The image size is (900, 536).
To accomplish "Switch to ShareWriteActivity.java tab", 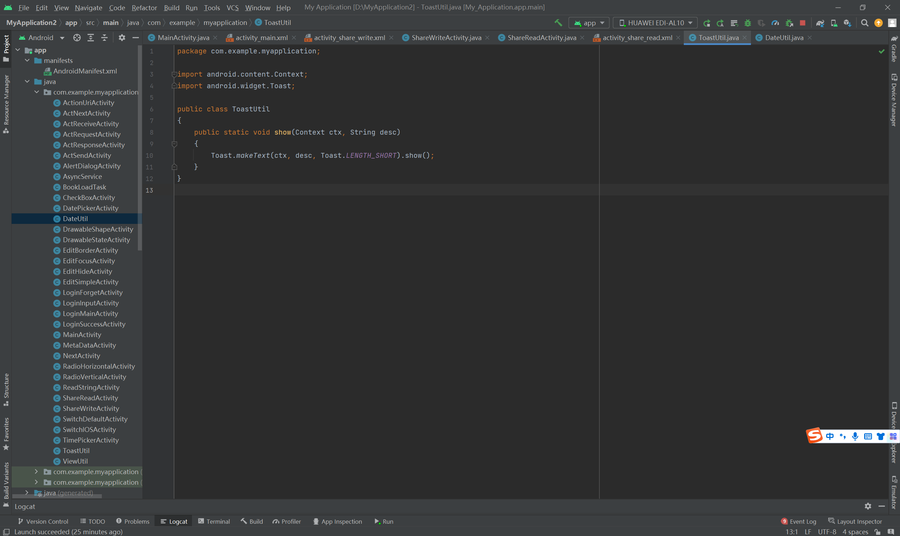I will click(446, 38).
